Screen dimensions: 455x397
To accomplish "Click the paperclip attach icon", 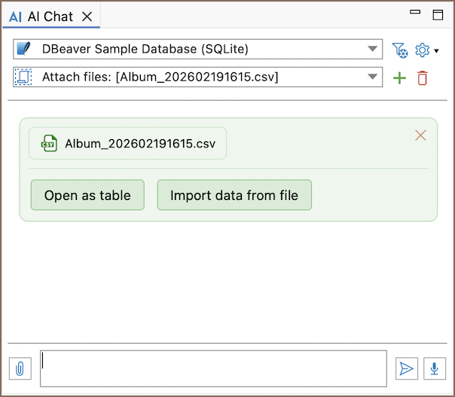I will coord(20,368).
